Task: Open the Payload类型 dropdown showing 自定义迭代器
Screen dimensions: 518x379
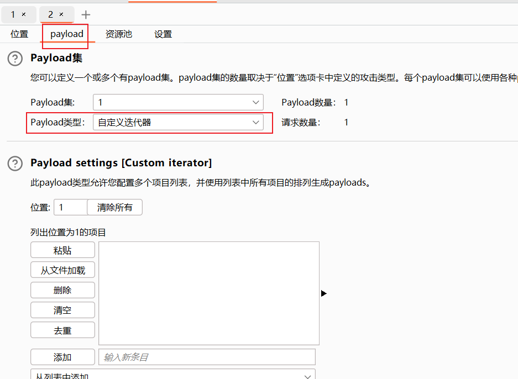Action: (x=256, y=123)
